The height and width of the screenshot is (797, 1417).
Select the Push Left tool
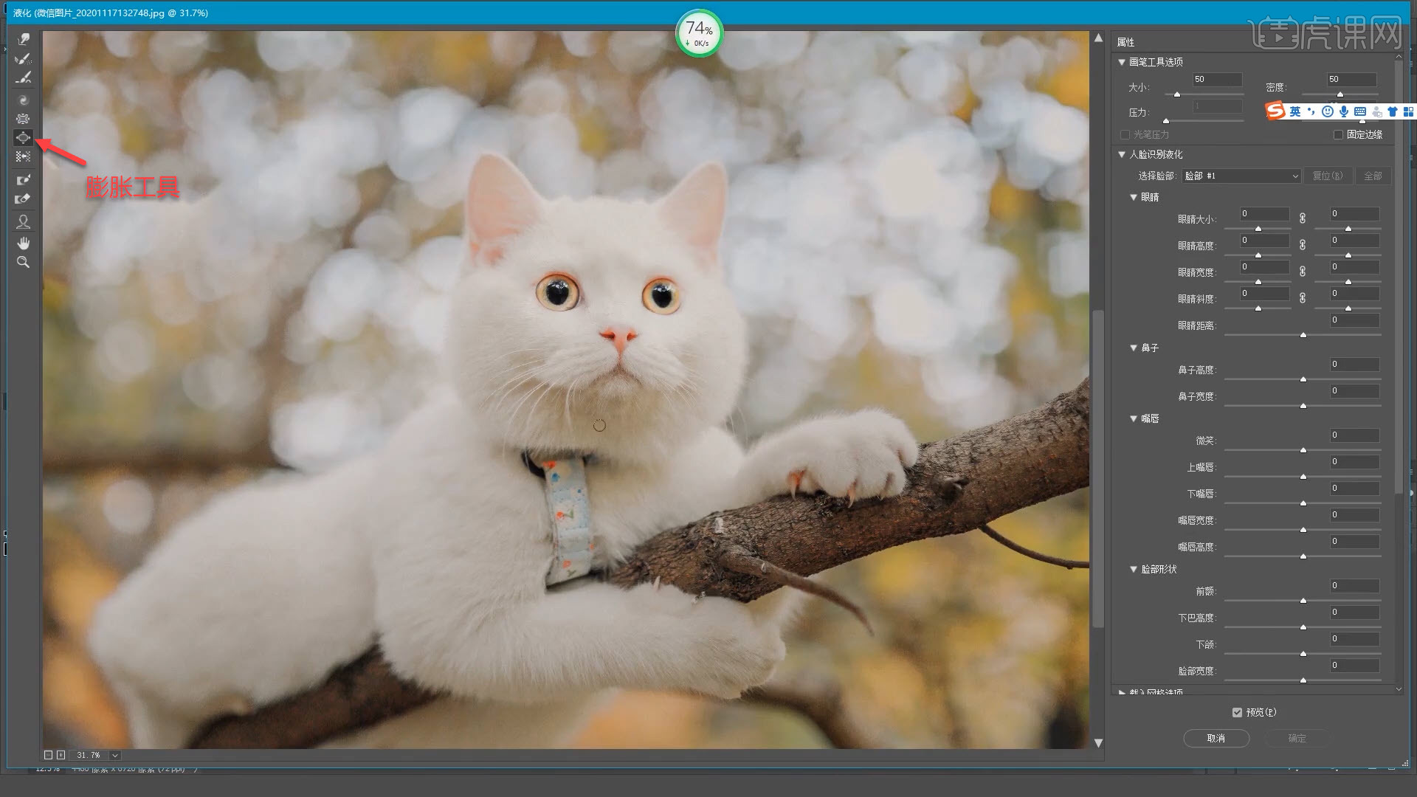pyautogui.click(x=24, y=156)
